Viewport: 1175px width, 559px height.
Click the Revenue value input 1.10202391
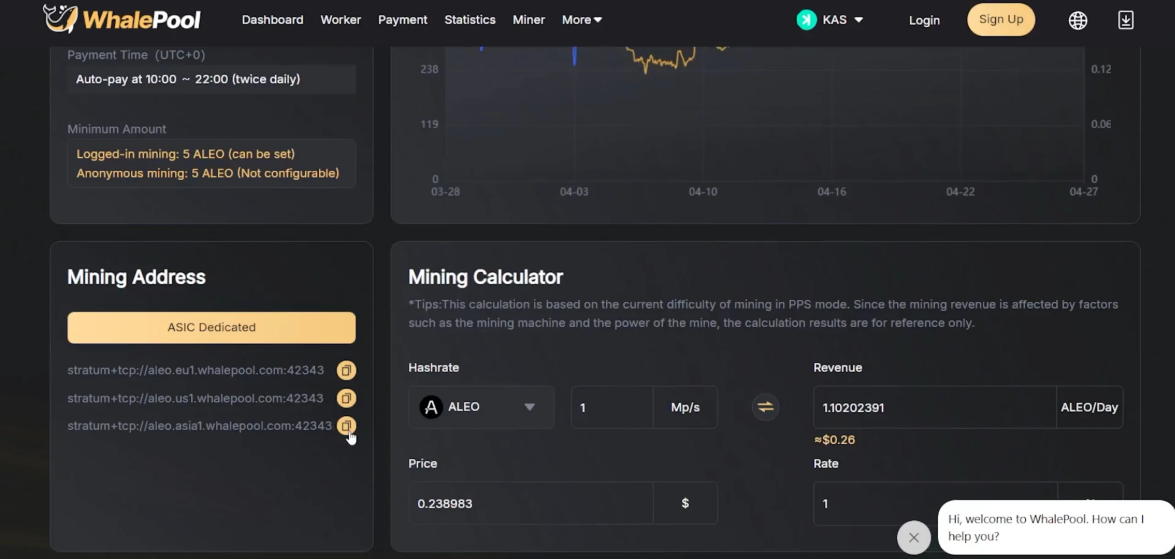934,407
